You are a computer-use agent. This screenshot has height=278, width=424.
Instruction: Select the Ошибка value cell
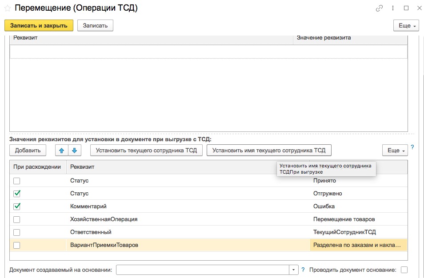[359, 207]
